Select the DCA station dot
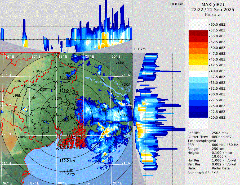 click(122, 85)
